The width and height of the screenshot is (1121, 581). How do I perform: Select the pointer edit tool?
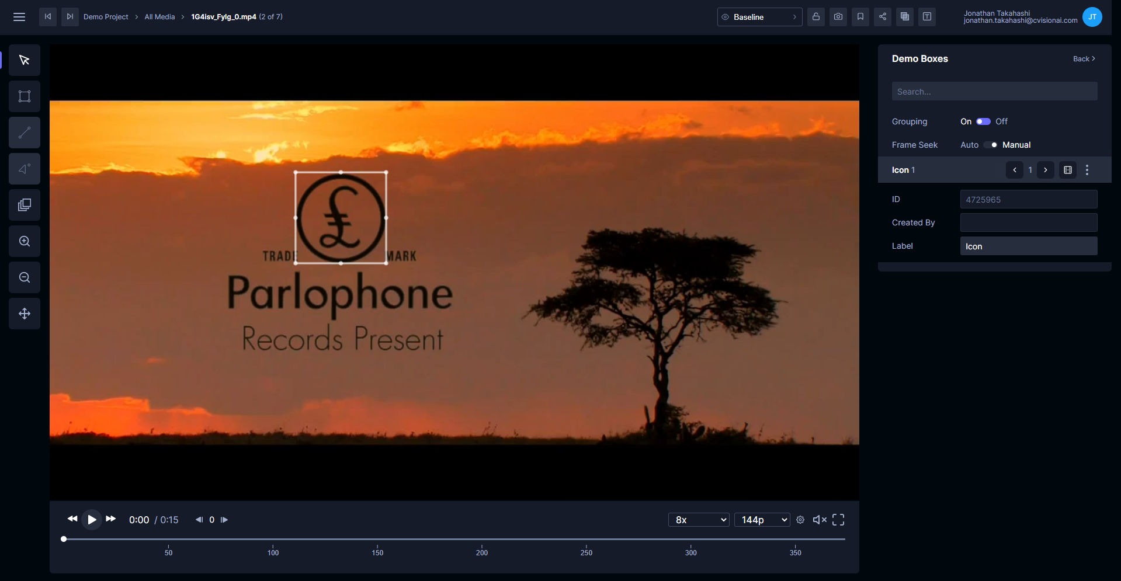(x=25, y=60)
